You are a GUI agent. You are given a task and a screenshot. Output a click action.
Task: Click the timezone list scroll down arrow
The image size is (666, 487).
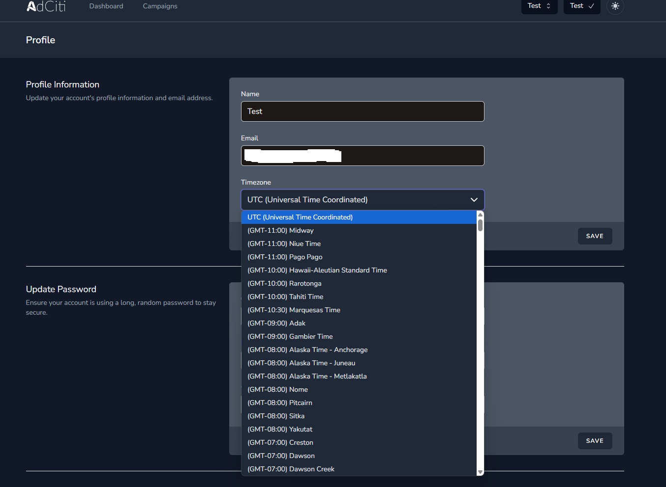click(480, 472)
